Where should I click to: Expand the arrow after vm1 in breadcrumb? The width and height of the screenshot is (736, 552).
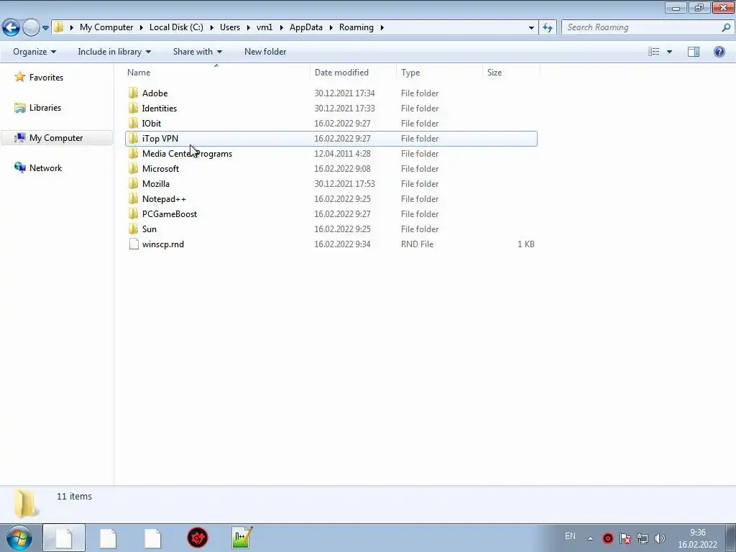tap(281, 28)
